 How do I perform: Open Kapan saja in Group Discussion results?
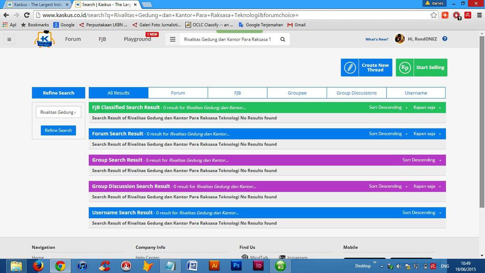click(427, 186)
